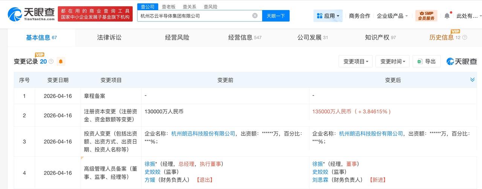Switch to the 查风险 search tab
This screenshot has width=482, height=189.
(210, 6)
